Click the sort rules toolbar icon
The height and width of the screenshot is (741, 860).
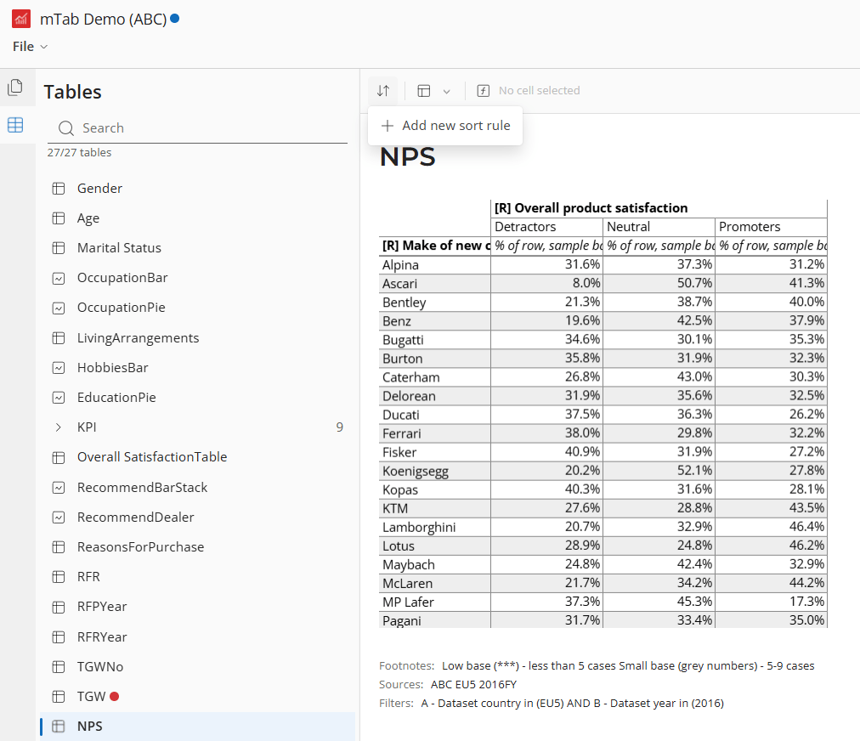click(383, 91)
